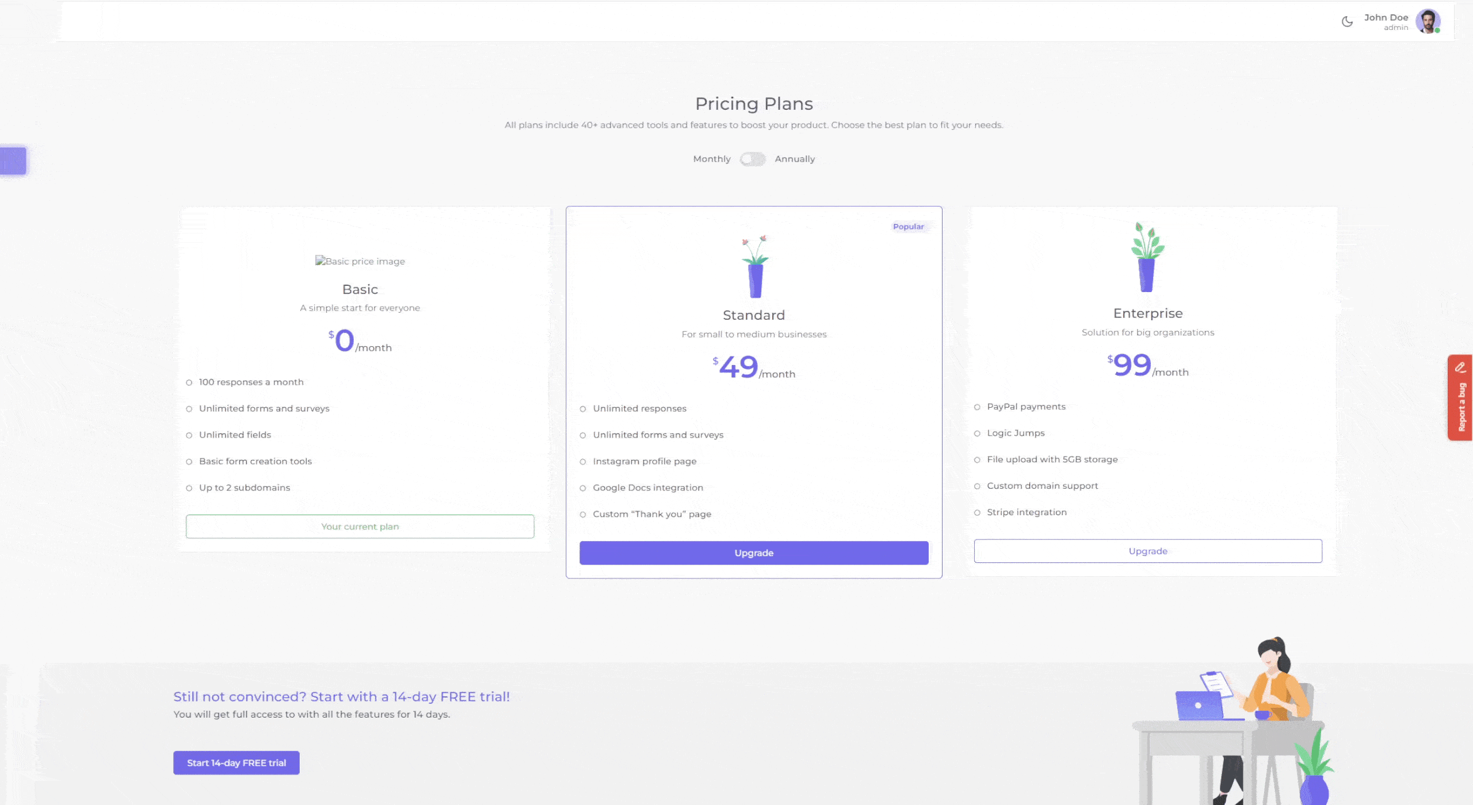Click the $0/month price
The height and width of the screenshot is (805, 1473).
tap(360, 341)
